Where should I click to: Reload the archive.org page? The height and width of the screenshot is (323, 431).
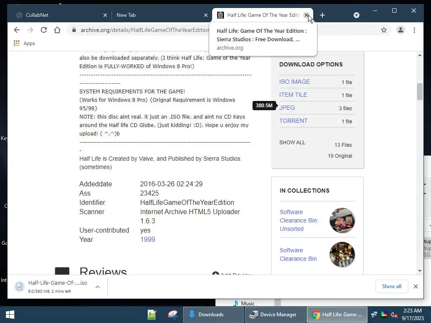pyautogui.click(x=44, y=30)
